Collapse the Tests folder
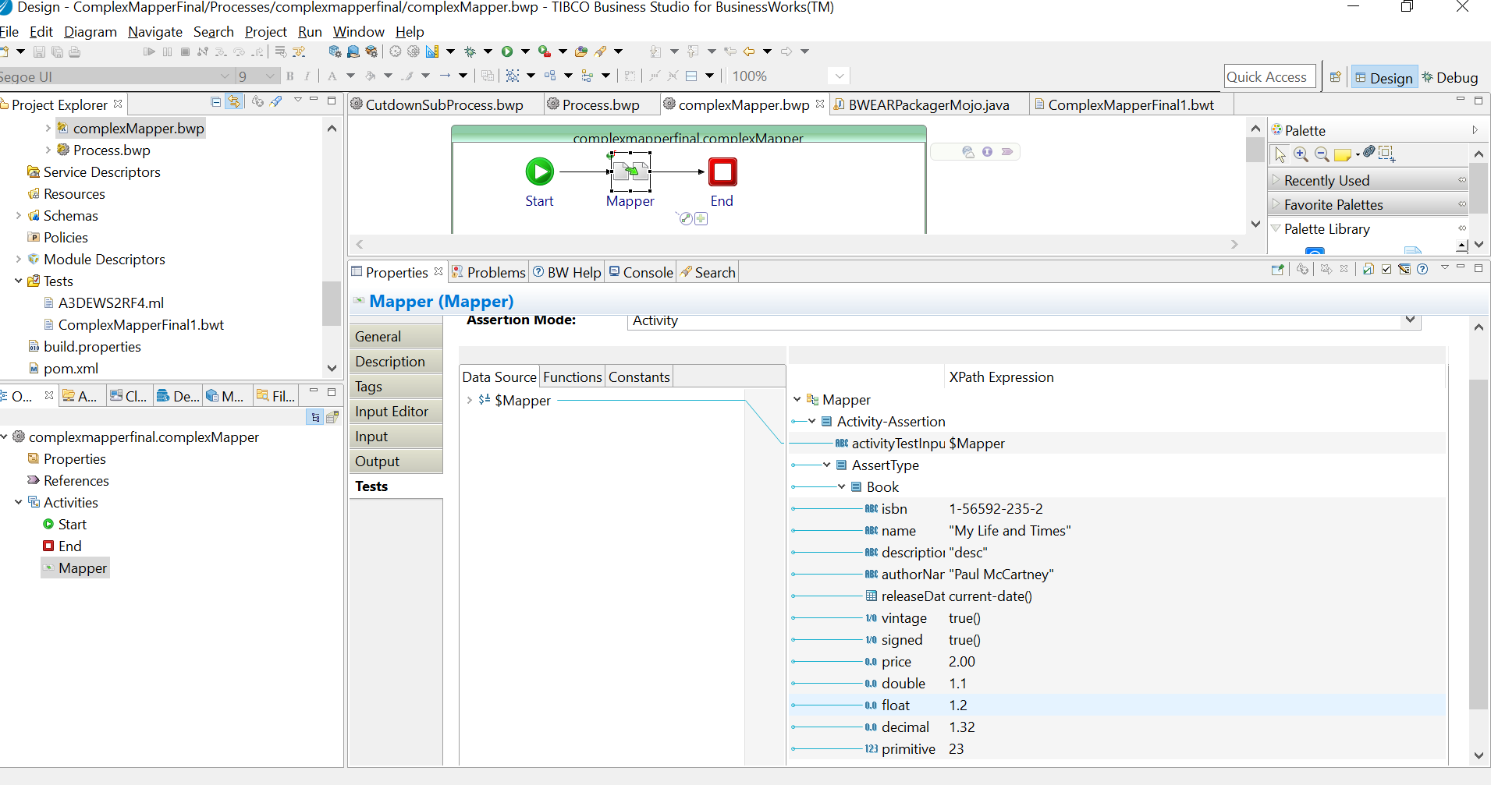Screen dimensions: 1491x785 pos(18,281)
